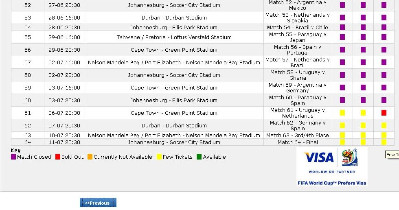Click middle purple square for Match 60 Paraguay v Spain
Screen dimensions: 399x210
[363, 100]
